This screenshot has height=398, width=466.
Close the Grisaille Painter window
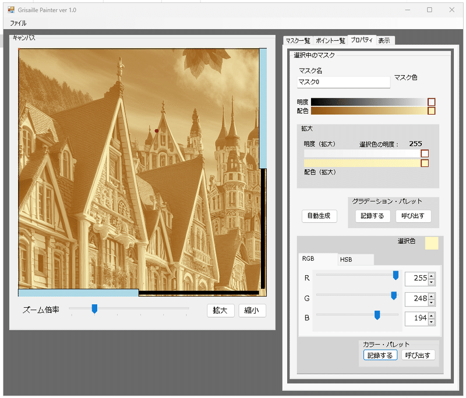tap(452, 10)
